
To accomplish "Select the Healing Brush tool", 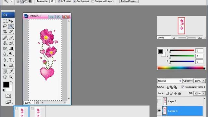I will click(5, 38).
